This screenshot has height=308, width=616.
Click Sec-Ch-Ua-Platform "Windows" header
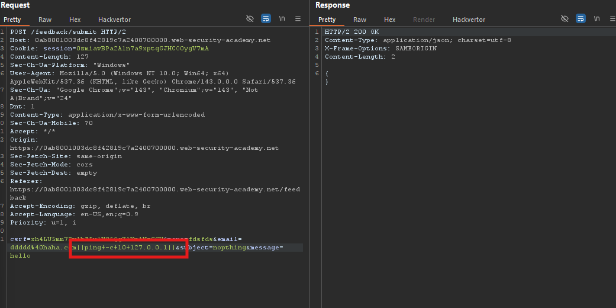(70, 65)
